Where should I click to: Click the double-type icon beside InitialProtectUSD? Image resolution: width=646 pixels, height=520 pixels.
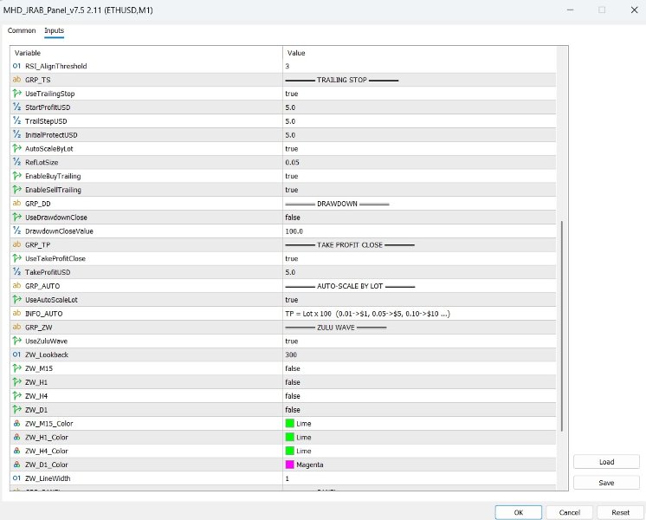coord(16,135)
